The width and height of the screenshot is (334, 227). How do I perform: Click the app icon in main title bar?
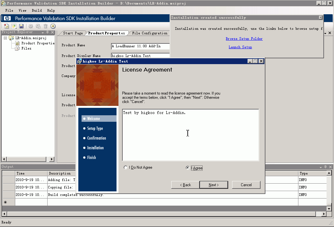coord(4,3)
